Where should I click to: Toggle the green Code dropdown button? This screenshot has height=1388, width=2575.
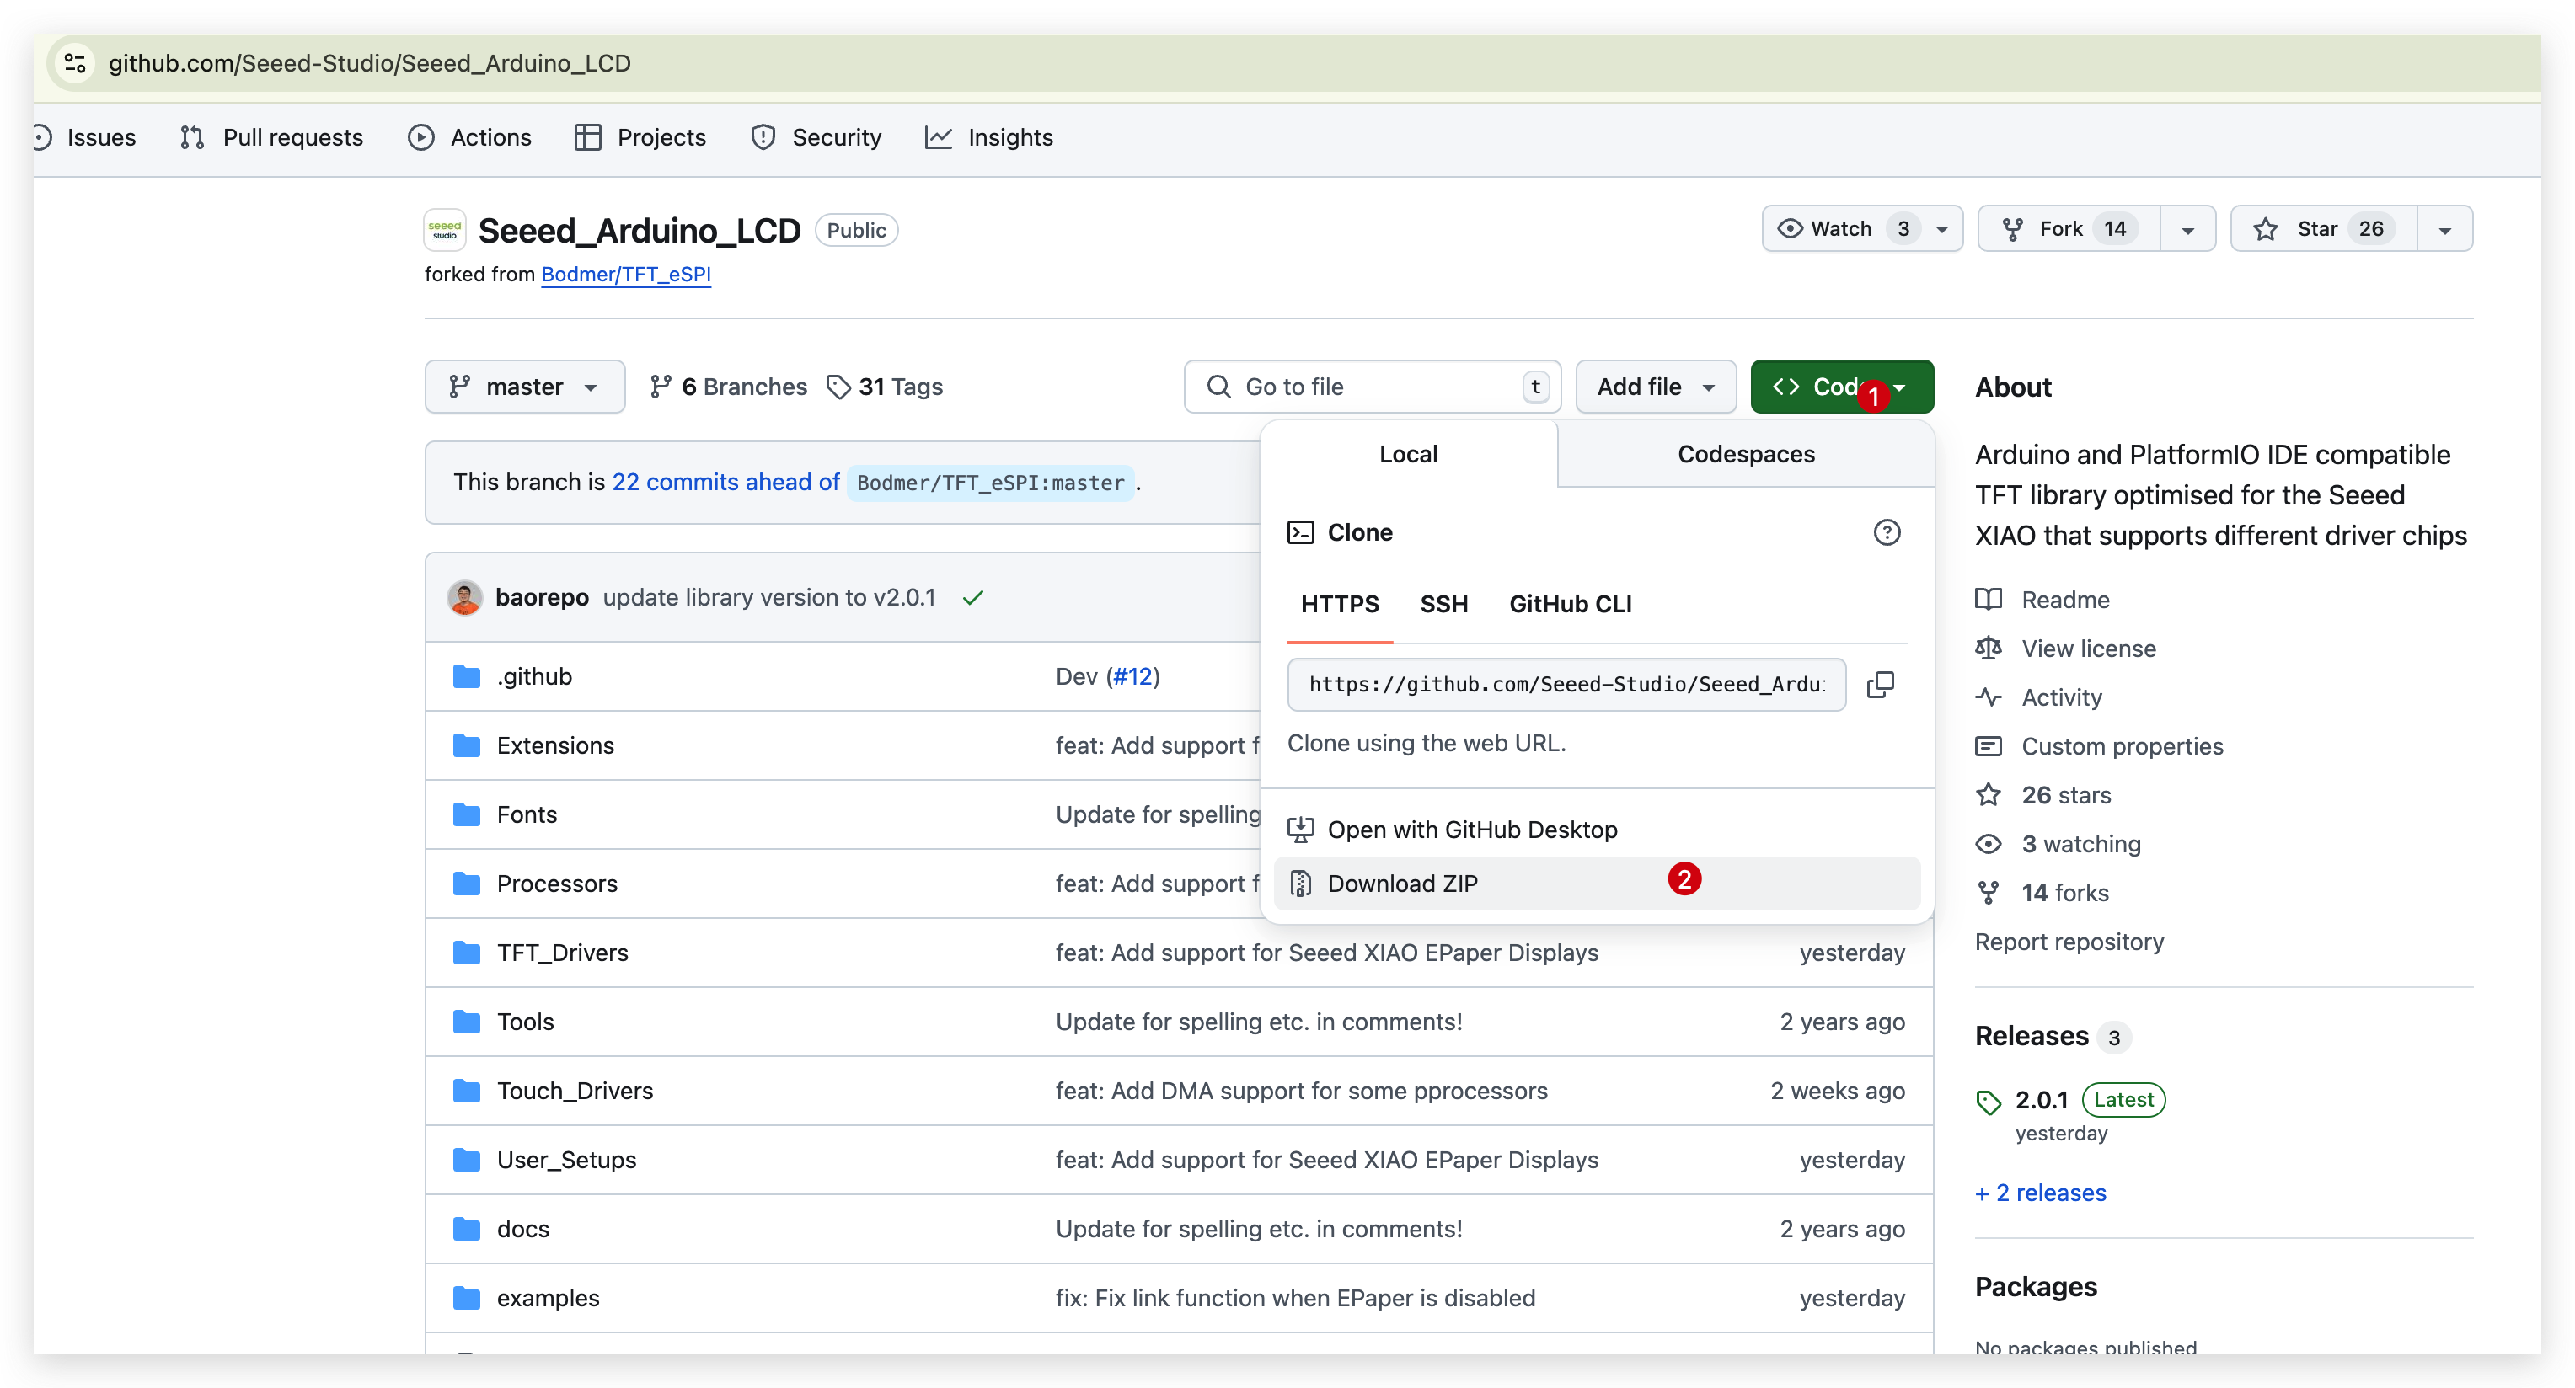1841,387
